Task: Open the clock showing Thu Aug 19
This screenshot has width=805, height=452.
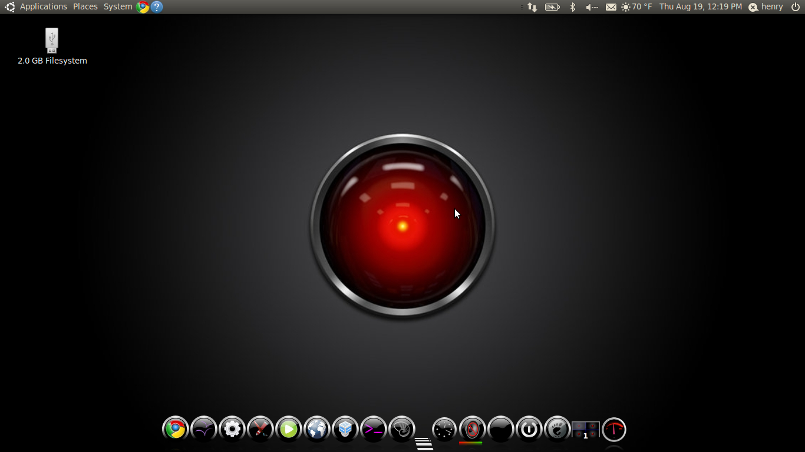Action: click(x=701, y=6)
